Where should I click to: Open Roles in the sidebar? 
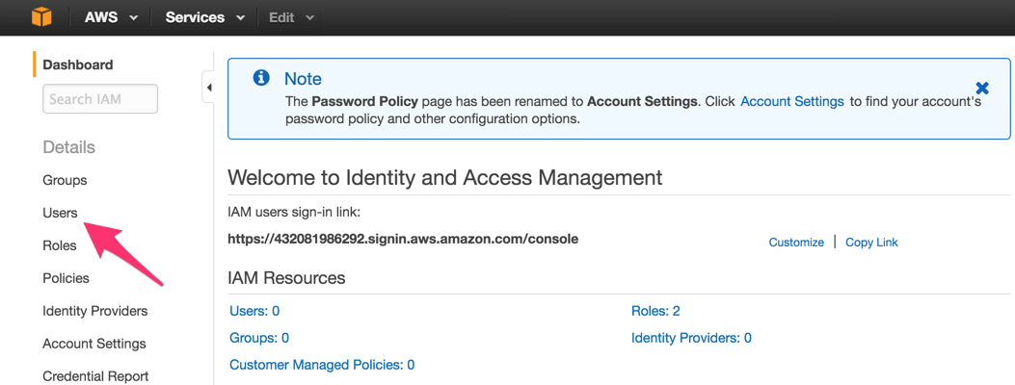[x=60, y=245]
